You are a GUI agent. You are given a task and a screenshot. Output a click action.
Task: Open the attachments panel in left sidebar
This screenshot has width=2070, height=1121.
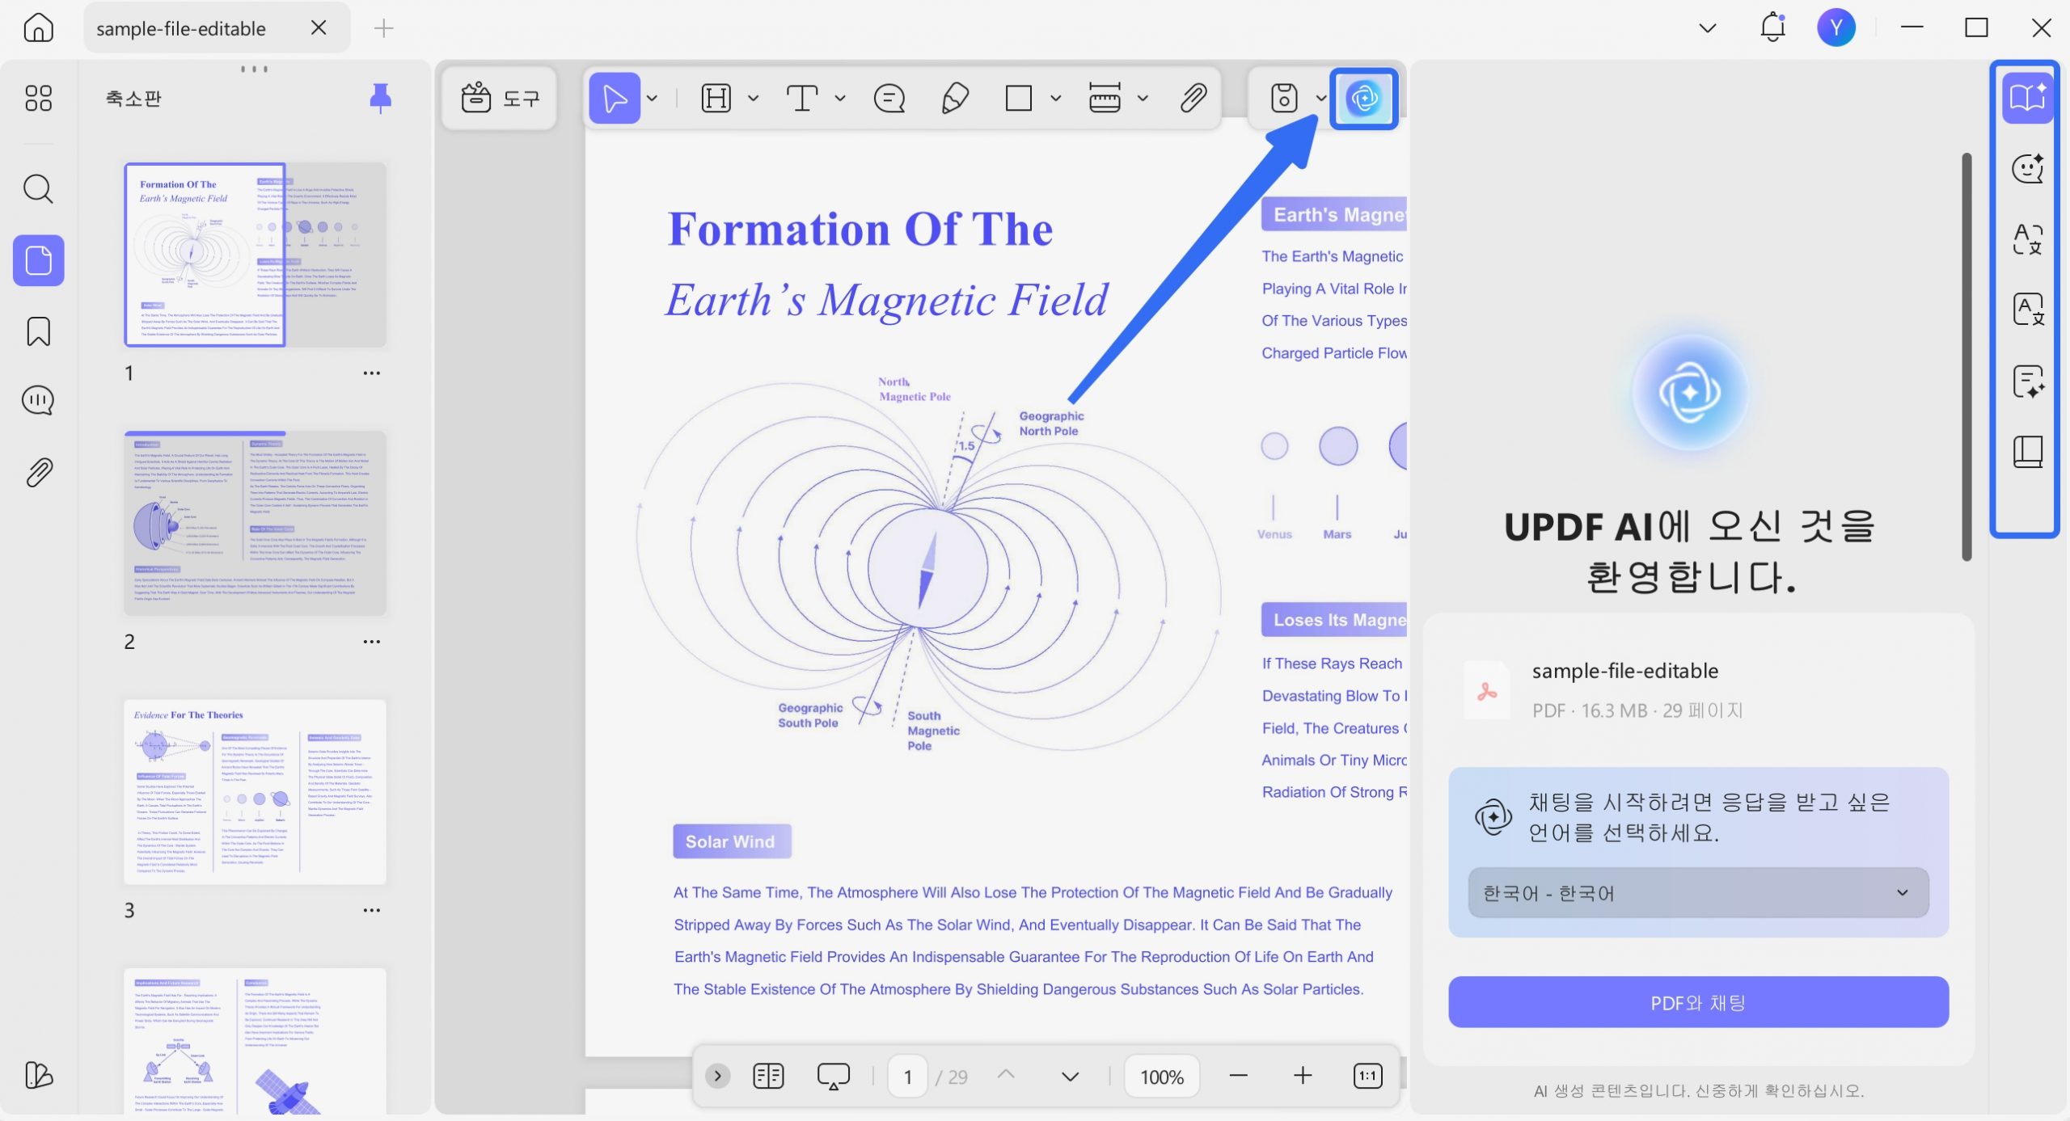tap(38, 472)
